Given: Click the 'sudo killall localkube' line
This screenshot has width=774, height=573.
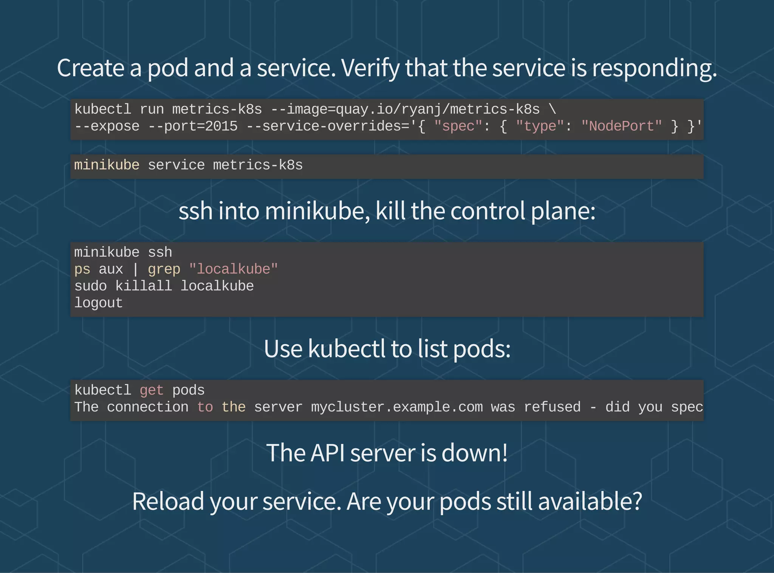Looking at the screenshot, I should (164, 286).
